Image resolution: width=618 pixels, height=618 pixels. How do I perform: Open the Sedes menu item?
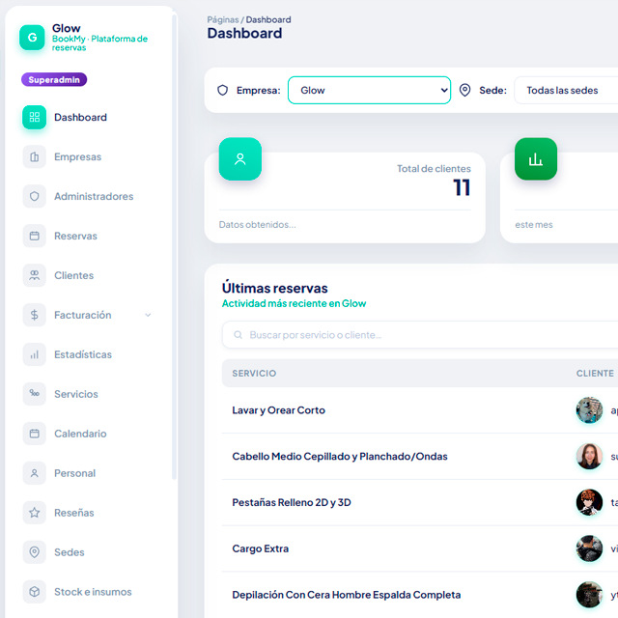tap(87, 552)
